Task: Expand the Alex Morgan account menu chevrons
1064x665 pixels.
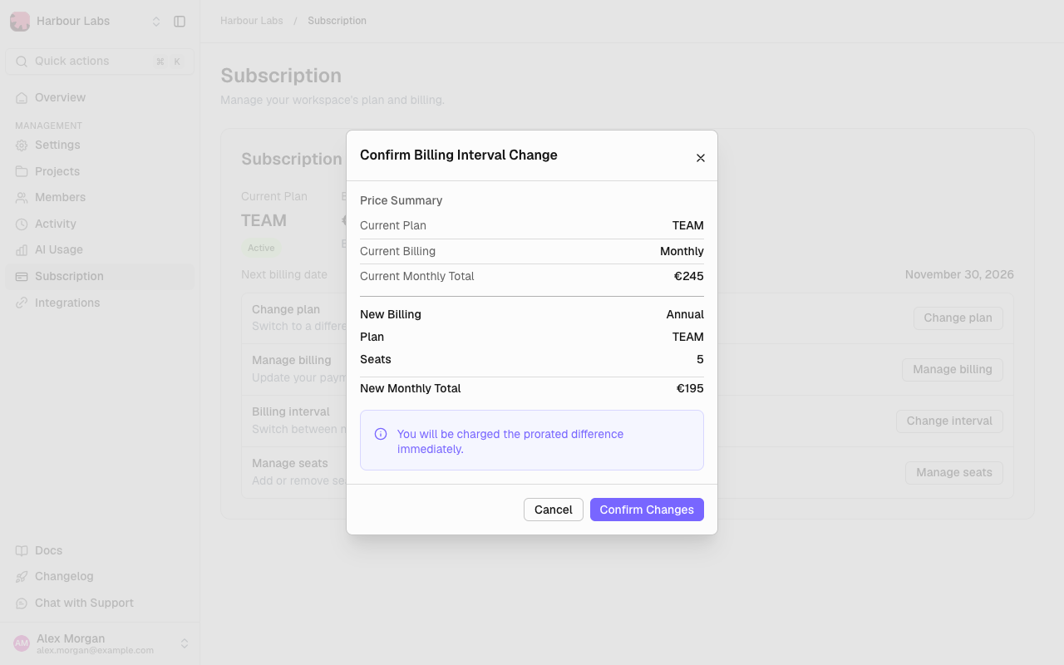Action: click(185, 643)
